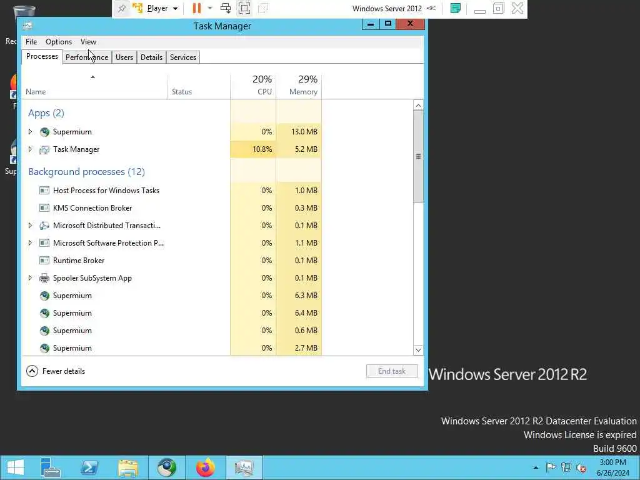Open Server Manager from taskbar
The height and width of the screenshot is (480, 640).
(x=51, y=467)
